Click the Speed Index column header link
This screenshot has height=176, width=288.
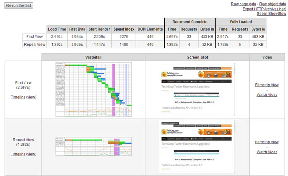(x=124, y=29)
